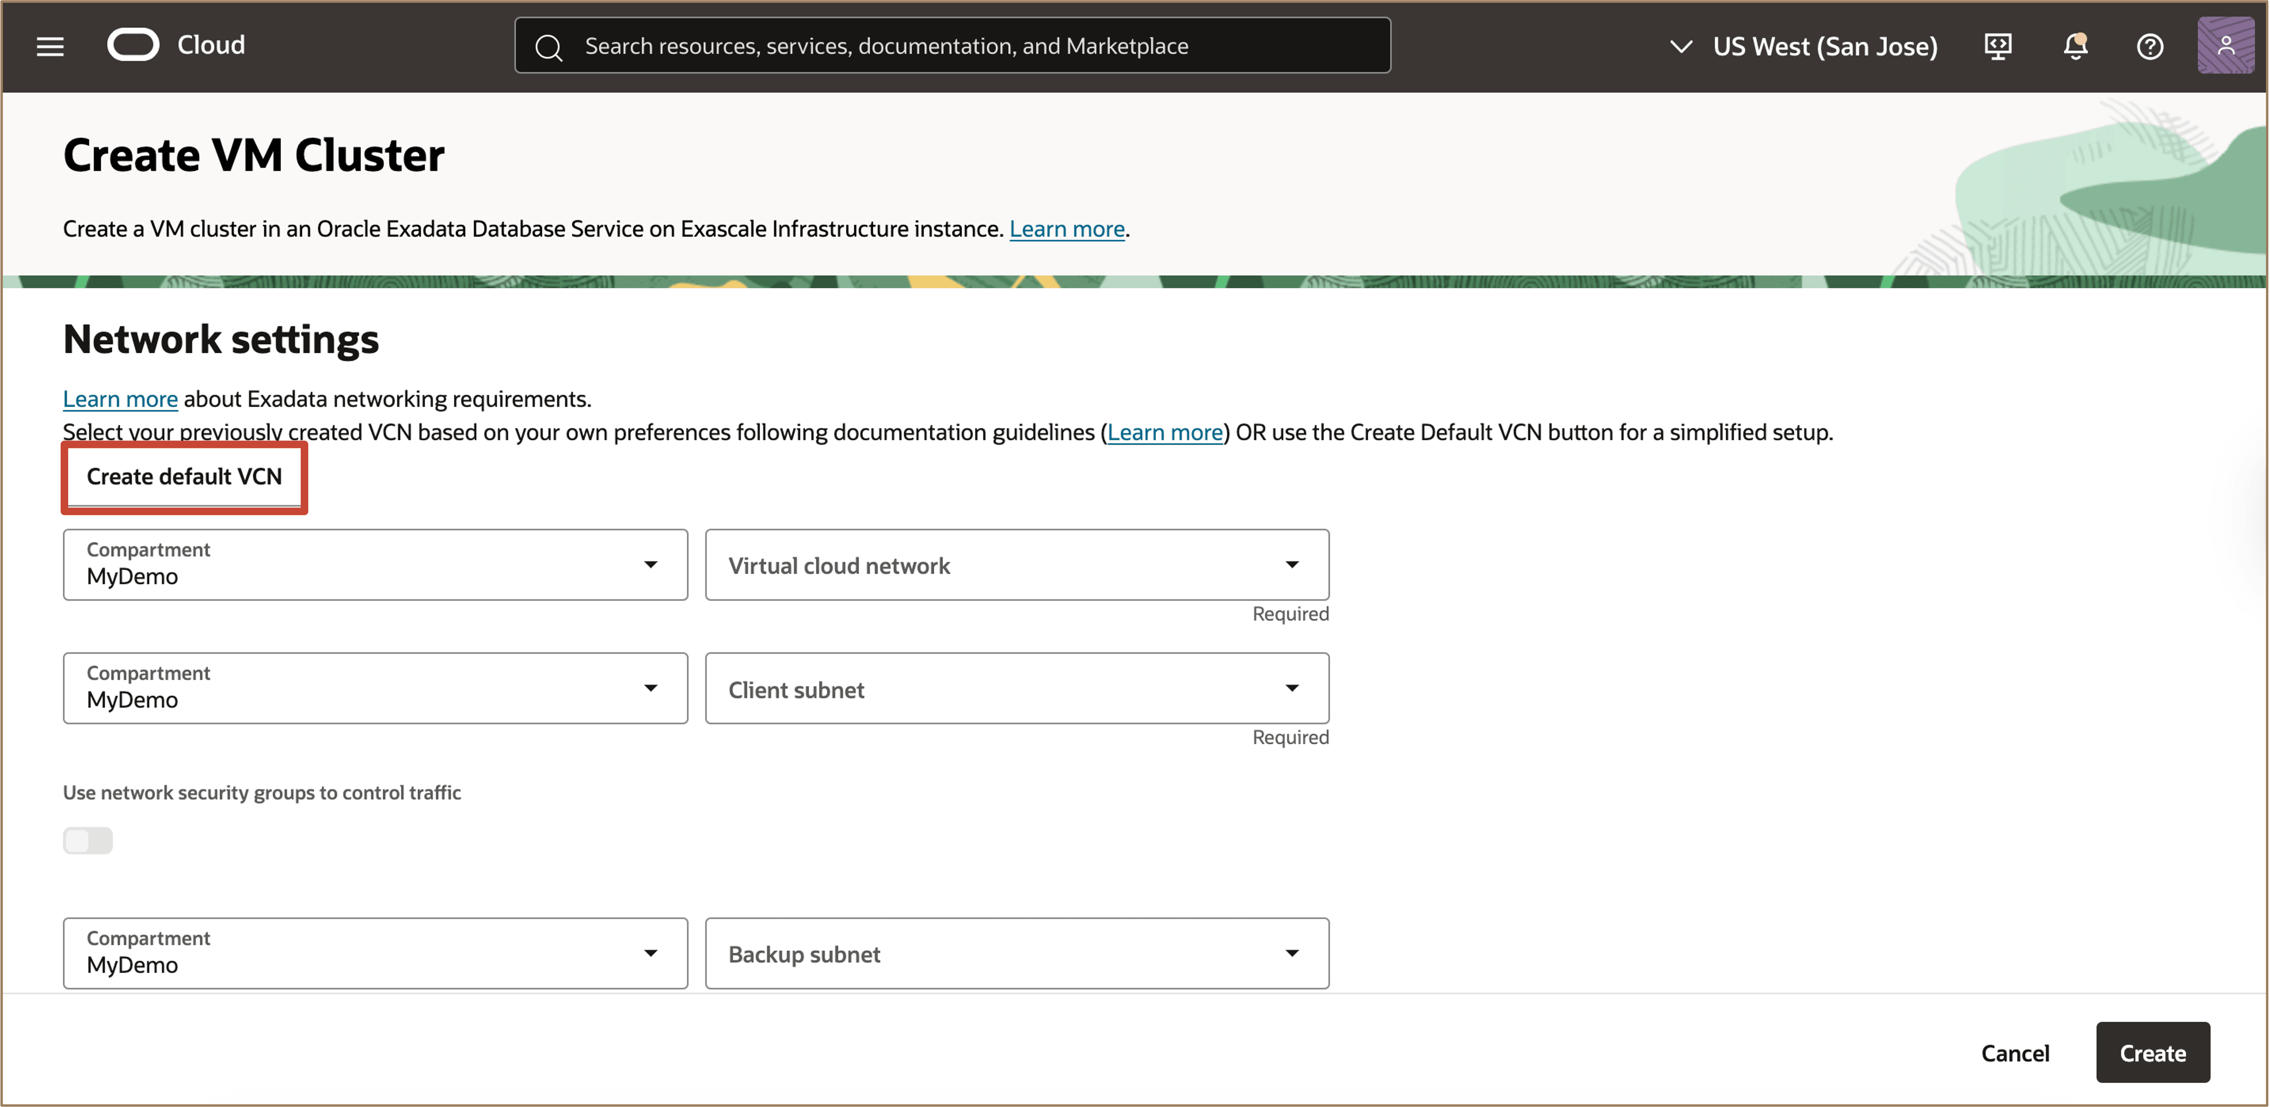Screen dimensions: 2270x1107
Task: Enable network security groups to control traffic
Action: point(87,840)
